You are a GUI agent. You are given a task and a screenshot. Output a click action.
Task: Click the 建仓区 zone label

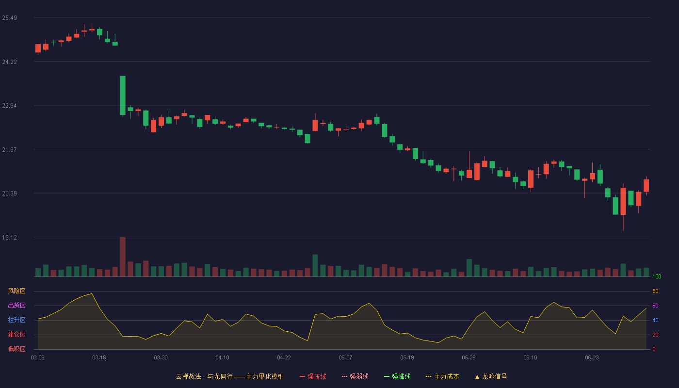16,335
